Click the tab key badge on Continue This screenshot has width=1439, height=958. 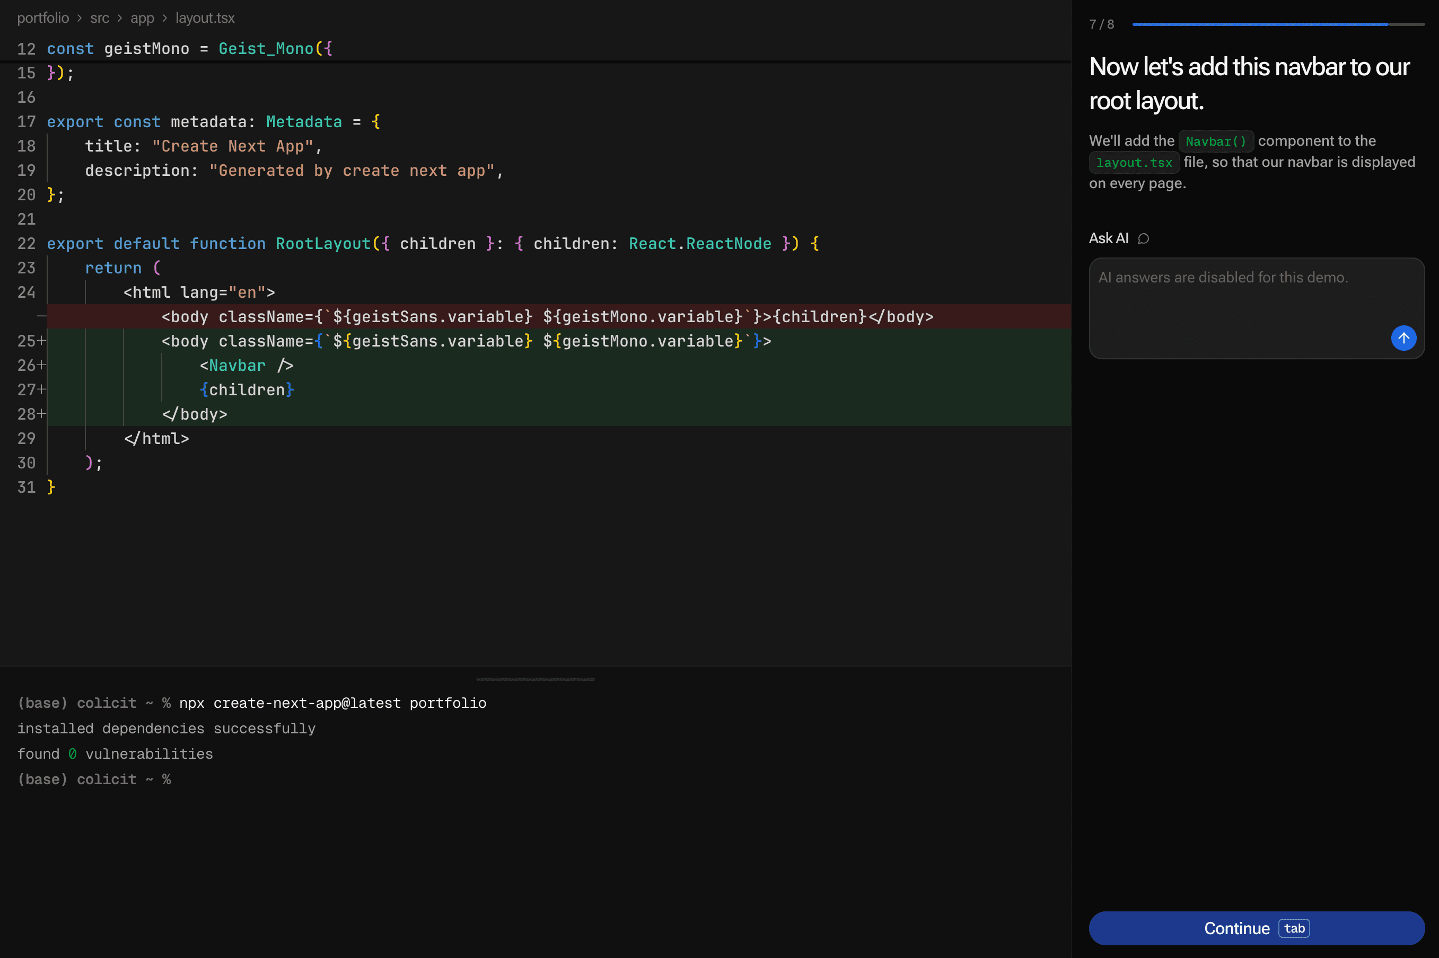1294,928
